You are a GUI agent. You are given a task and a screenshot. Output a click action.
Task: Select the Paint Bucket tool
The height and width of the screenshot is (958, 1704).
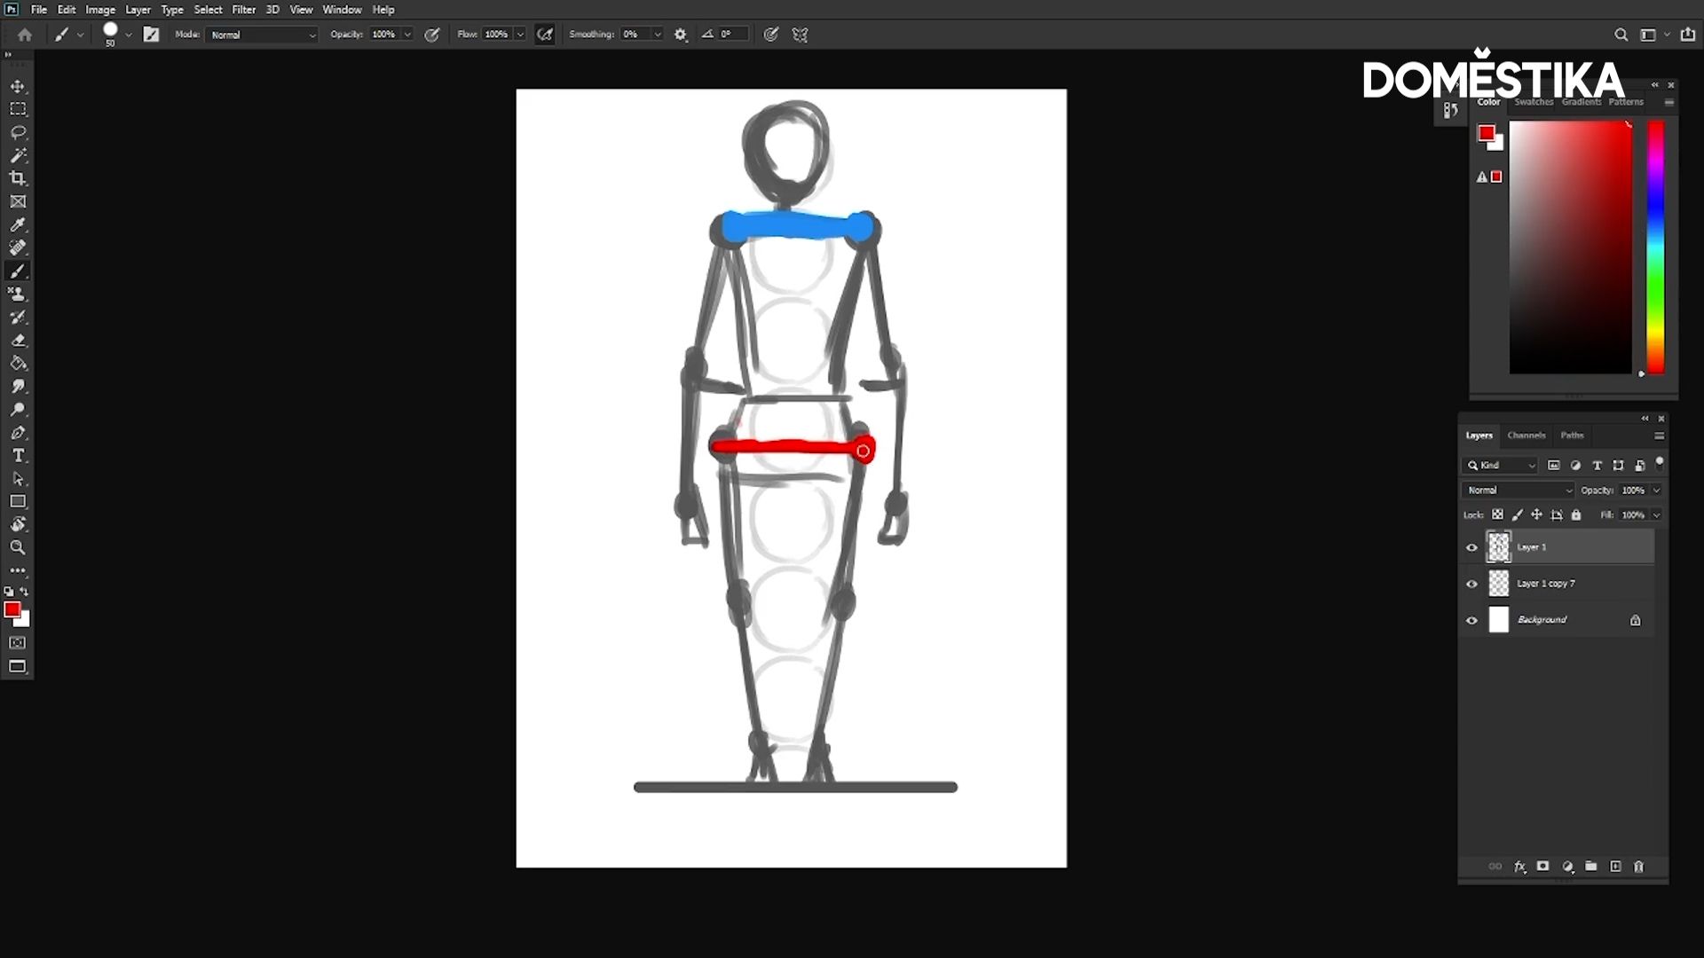pyautogui.click(x=18, y=363)
